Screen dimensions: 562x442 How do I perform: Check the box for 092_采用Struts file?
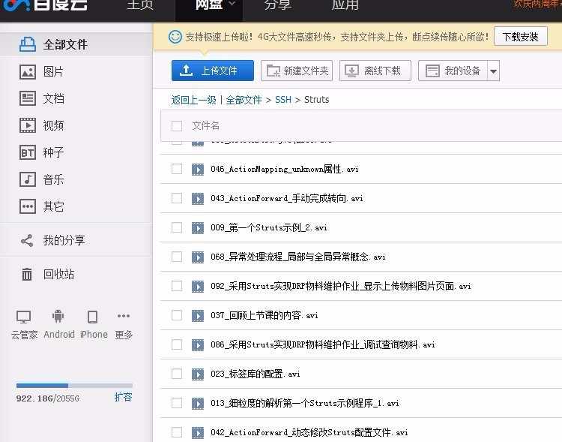coord(177,286)
